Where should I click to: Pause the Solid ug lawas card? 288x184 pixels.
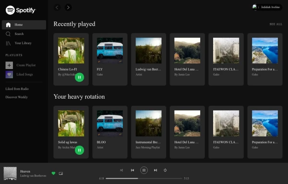(x=80, y=150)
